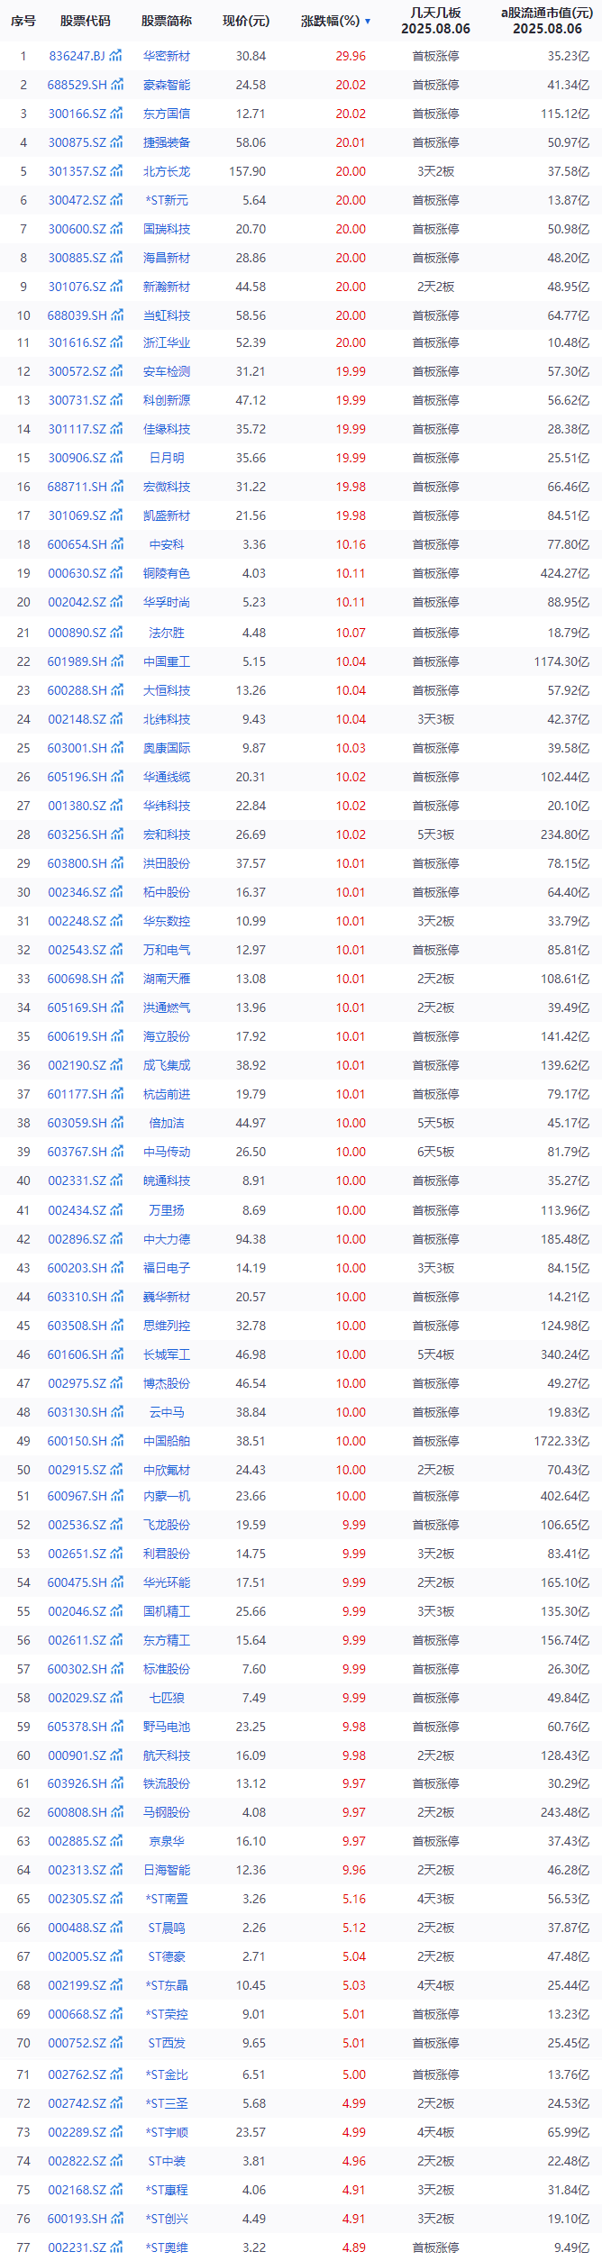The image size is (602, 2261).
Task: Open chart icon beside 601606.SH
Action: (116, 1354)
